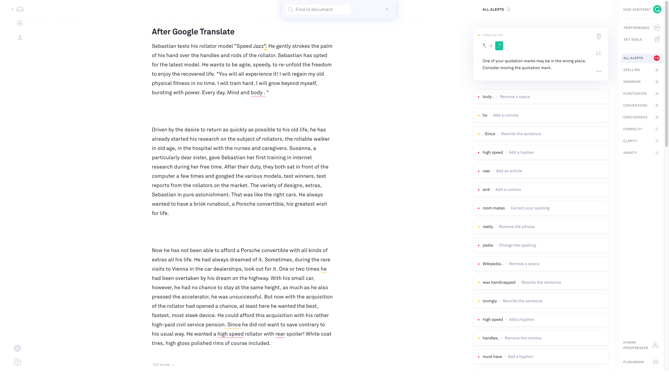Jump to next find result arrow
The height and width of the screenshot is (381, 669).
pos(369,9)
